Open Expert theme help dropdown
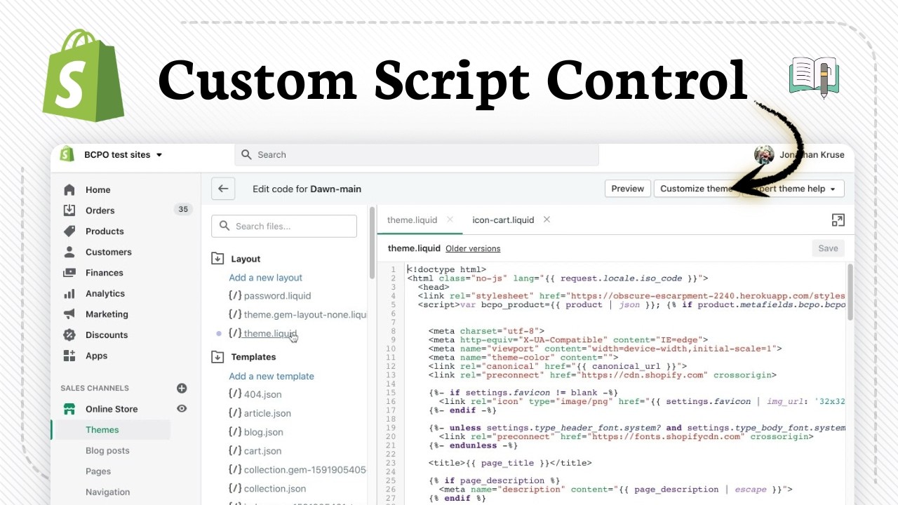898x505 pixels. [794, 189]
